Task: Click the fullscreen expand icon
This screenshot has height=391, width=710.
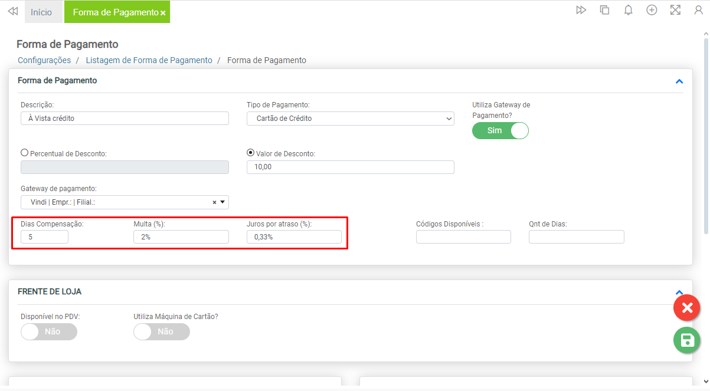Action: [x=675, y=10]
